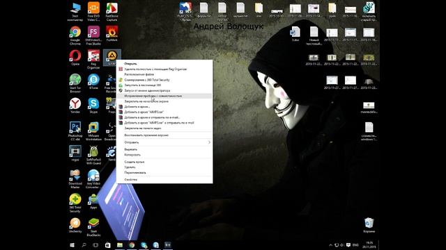
Task: Click the selected AIMP3 desktop icon
Action: tap(111, 58)
